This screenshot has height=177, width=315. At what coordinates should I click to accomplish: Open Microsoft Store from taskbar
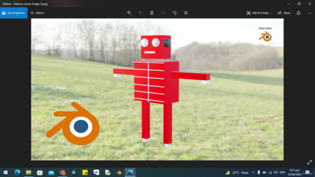(40, 173)
